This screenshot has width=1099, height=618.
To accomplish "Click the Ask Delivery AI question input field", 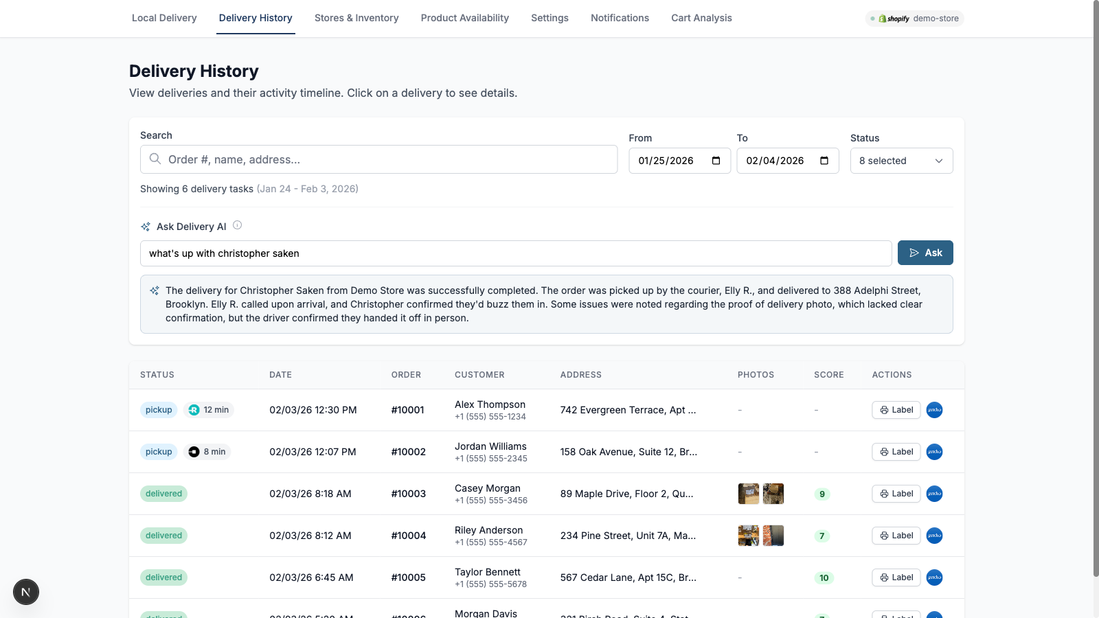I will 515,253.
